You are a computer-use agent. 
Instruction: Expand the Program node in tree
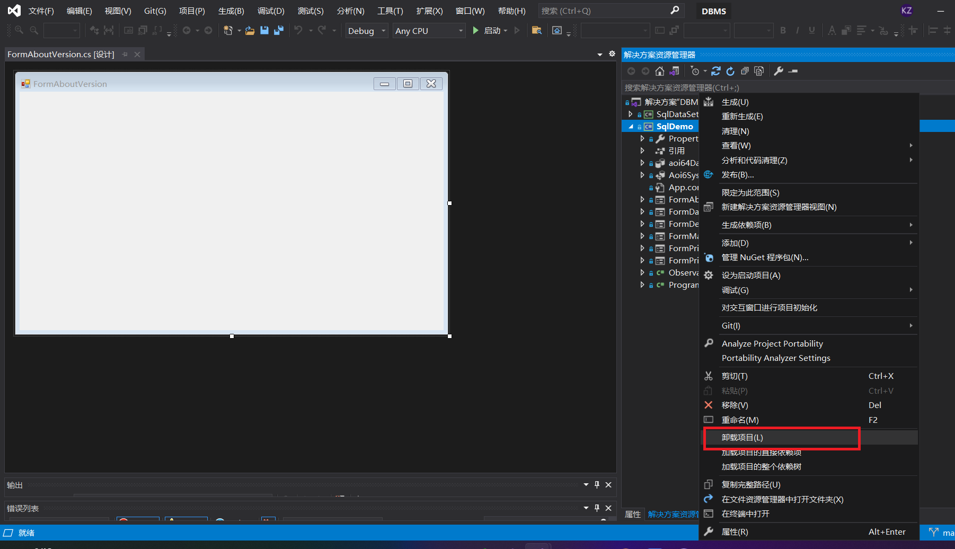click(x=642, y=285)
